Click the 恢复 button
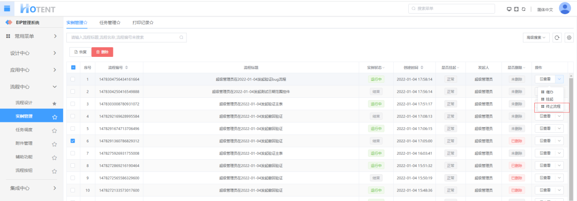Viewport: 577px width, 201px height. point(80,52)
